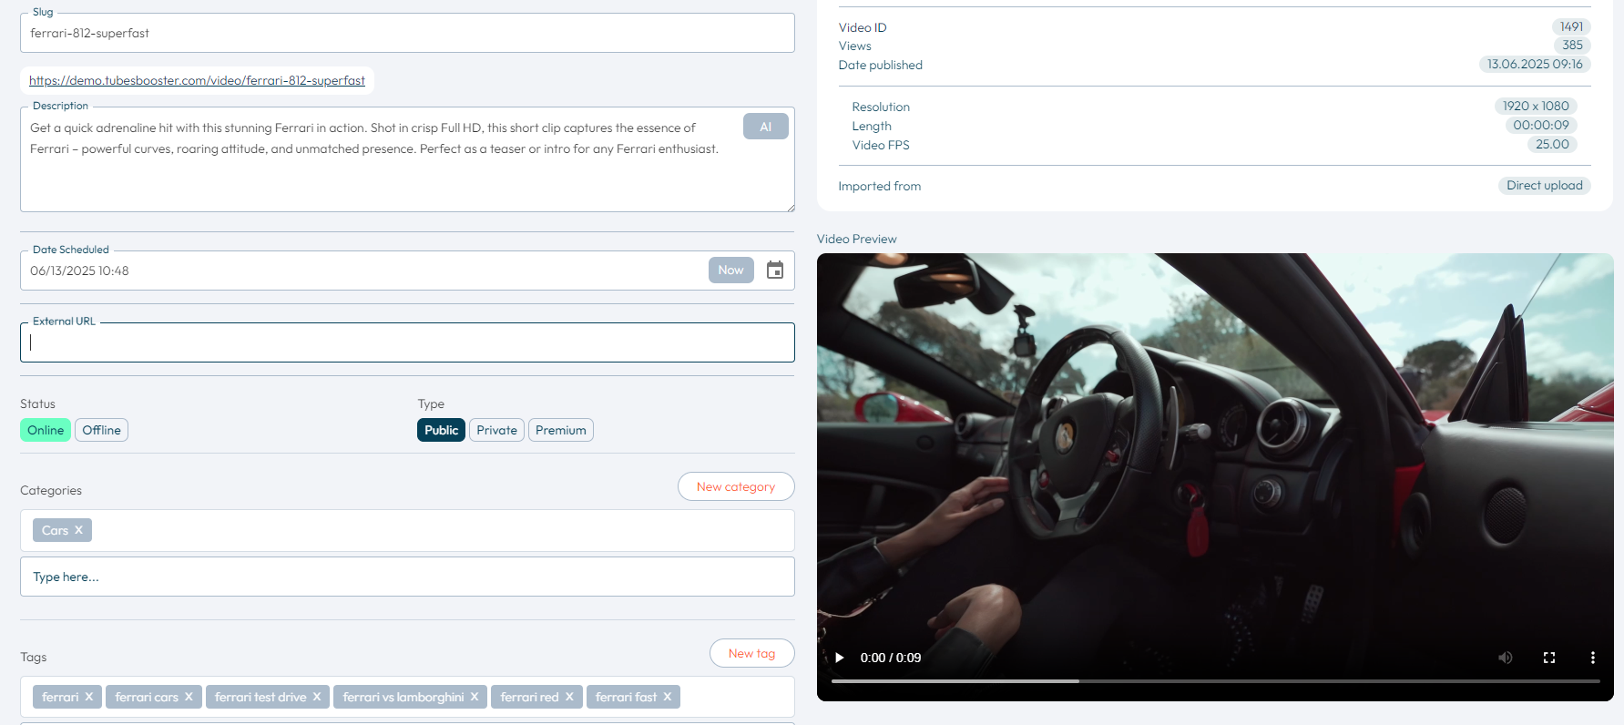Play the video preview
The height and width of the screenshot is (725, 1624).
point(839,658)
